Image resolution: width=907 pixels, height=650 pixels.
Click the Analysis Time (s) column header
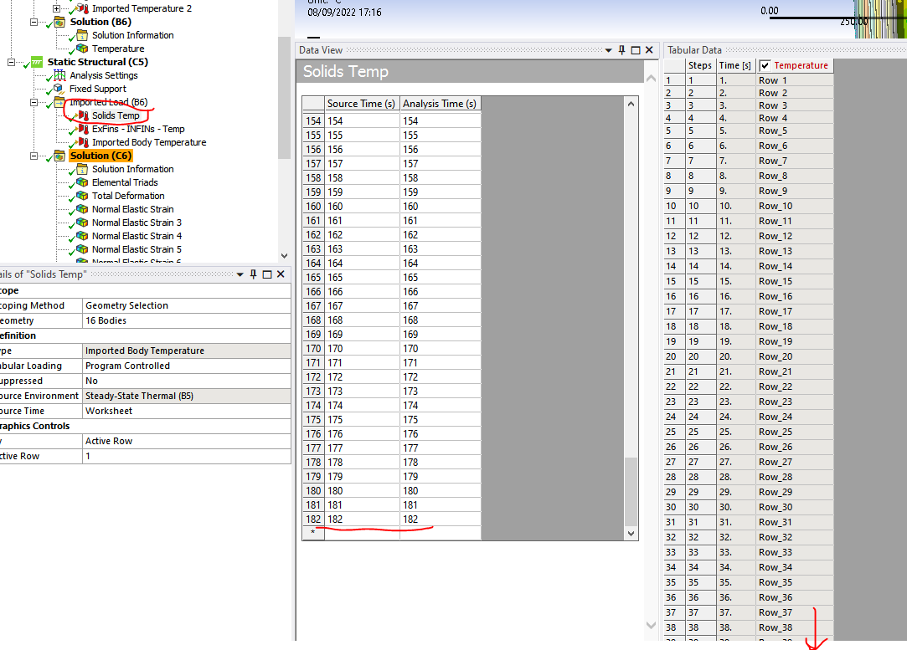tap(440, 104)
